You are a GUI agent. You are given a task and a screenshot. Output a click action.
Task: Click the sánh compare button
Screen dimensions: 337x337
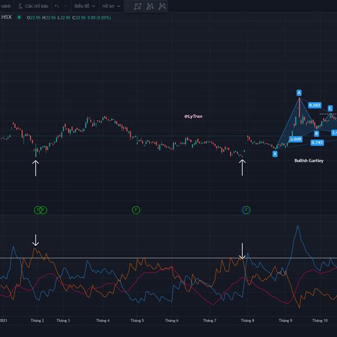6,6
